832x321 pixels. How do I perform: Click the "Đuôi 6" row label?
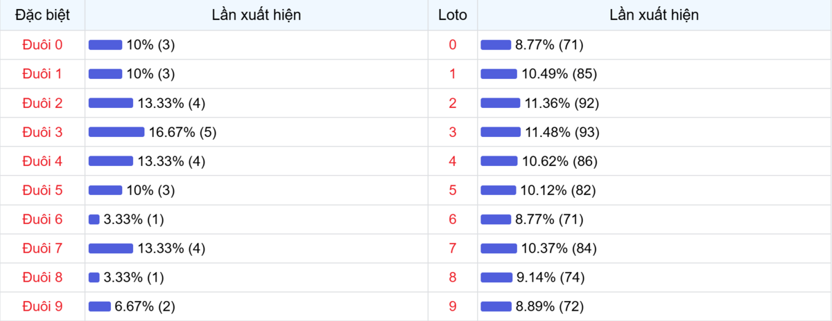pos(42,219)
